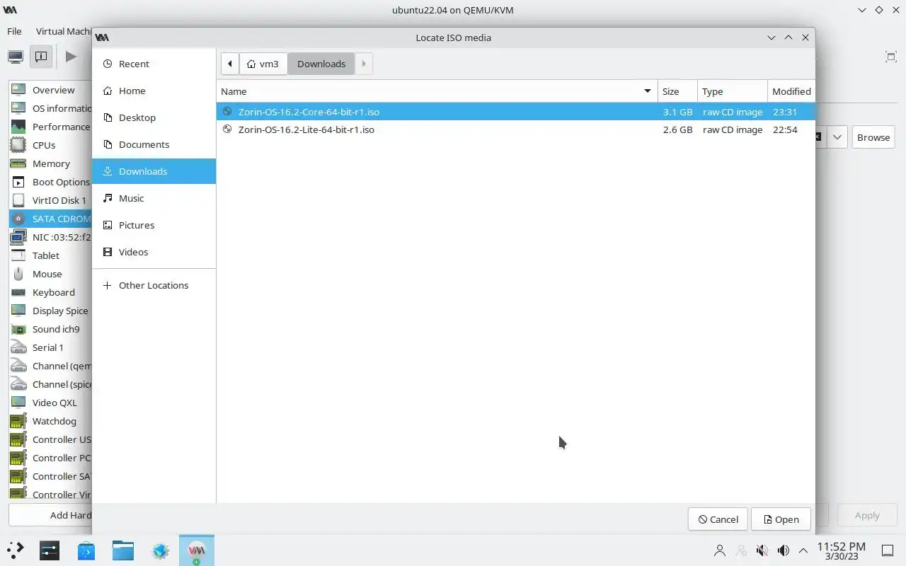This screenshot has width=906, height=566.
Task: Click the Open button in the dialog
Action: (x=781, y=519)
